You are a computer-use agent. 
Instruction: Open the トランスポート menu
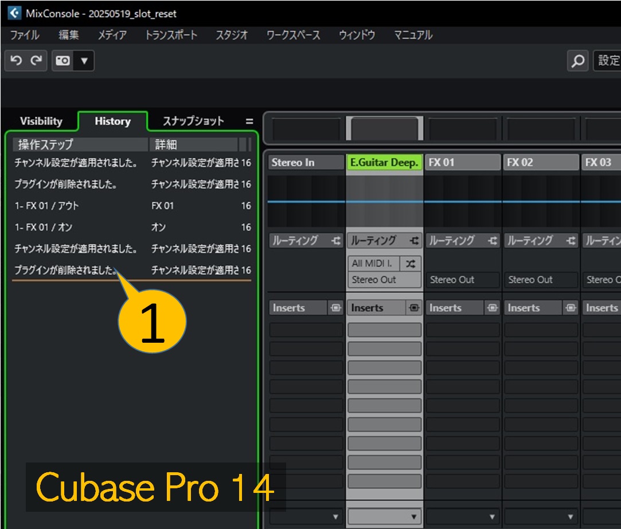[171, 35]
